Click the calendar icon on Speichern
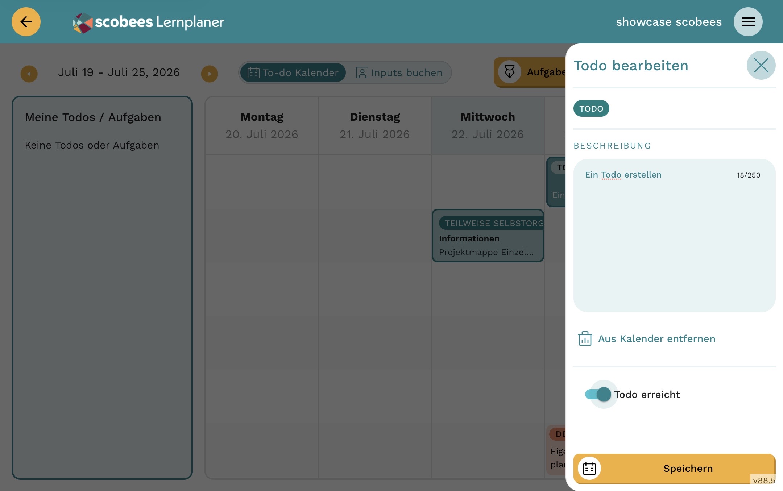This screenshot has width=783, height=491. click(x=589, y=468)
